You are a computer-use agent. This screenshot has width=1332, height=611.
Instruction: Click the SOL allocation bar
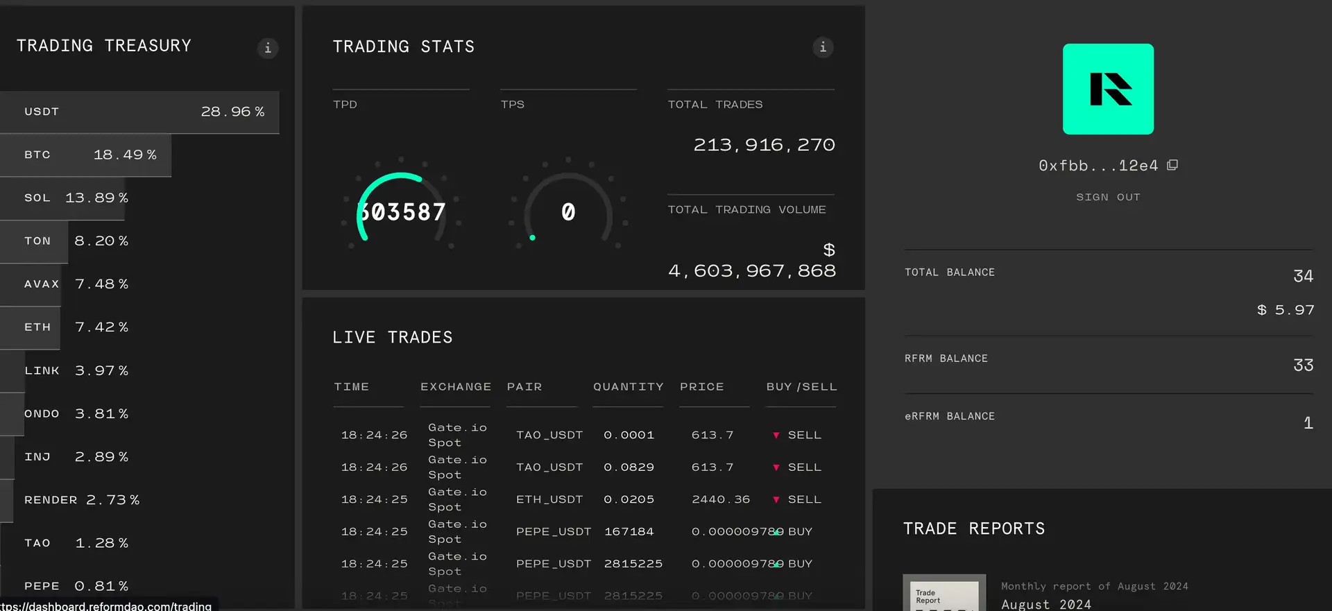(62, 198)
